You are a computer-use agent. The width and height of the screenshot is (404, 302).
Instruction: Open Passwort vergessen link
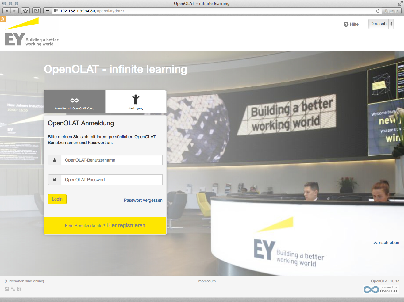(x=143, y=200)
